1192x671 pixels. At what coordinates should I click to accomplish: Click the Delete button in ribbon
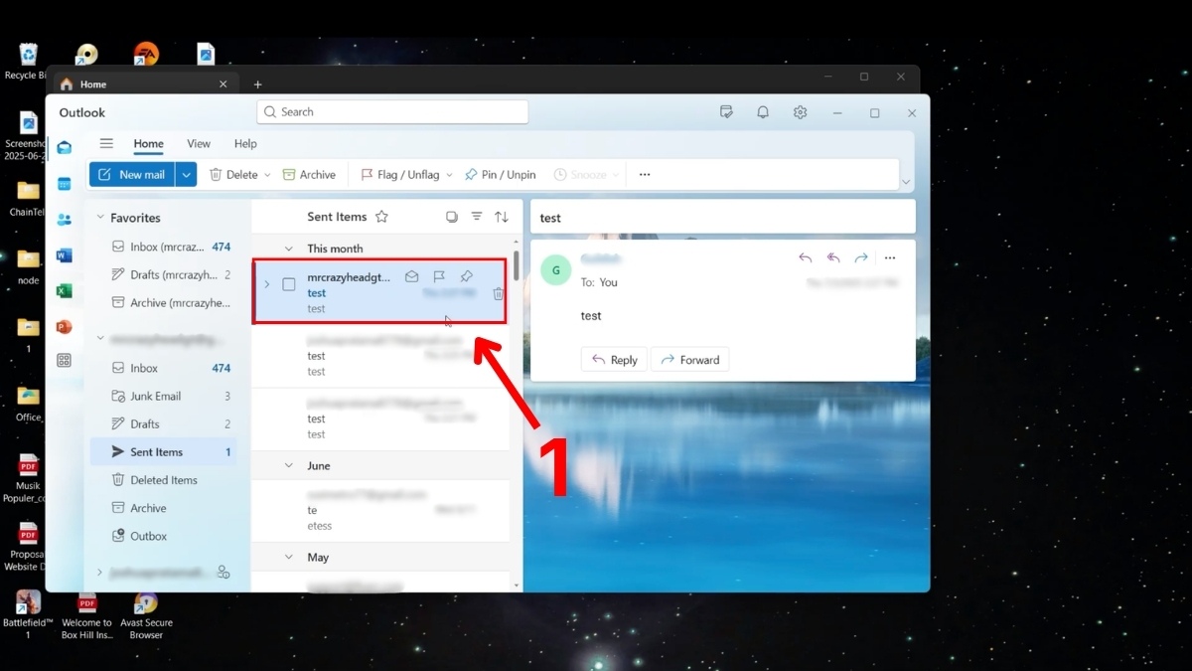coord(233,175)
